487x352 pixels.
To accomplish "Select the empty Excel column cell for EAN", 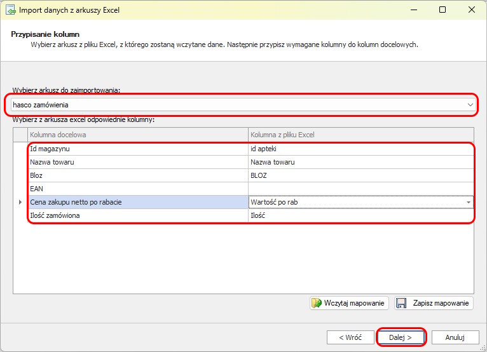I will 360,189.
